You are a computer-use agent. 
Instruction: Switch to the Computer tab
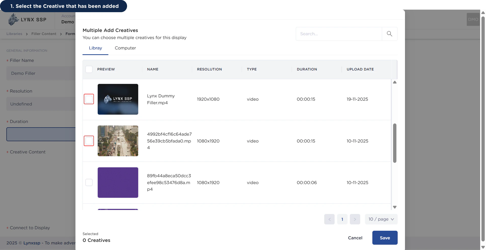pyautogui.click(x=125, y=48)
